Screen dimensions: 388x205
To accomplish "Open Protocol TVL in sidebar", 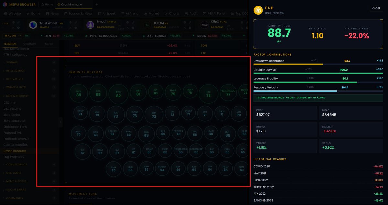I will click(13, 133).
